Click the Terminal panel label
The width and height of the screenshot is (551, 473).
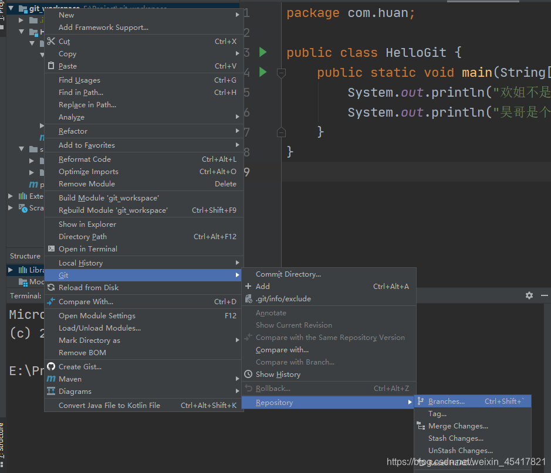[x=26, y=296]
